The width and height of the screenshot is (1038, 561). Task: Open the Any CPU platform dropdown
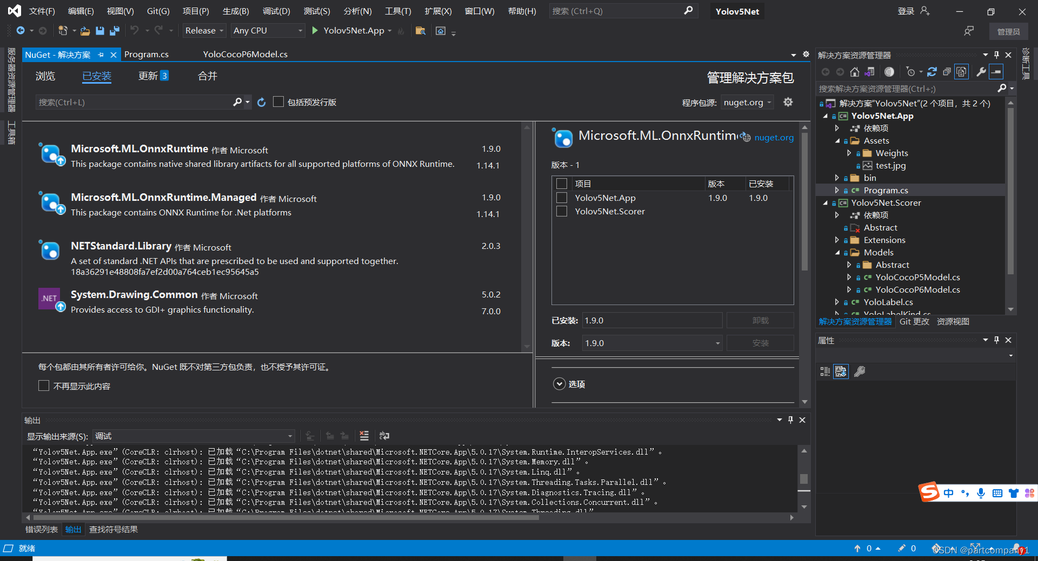[x=268, y=31]
